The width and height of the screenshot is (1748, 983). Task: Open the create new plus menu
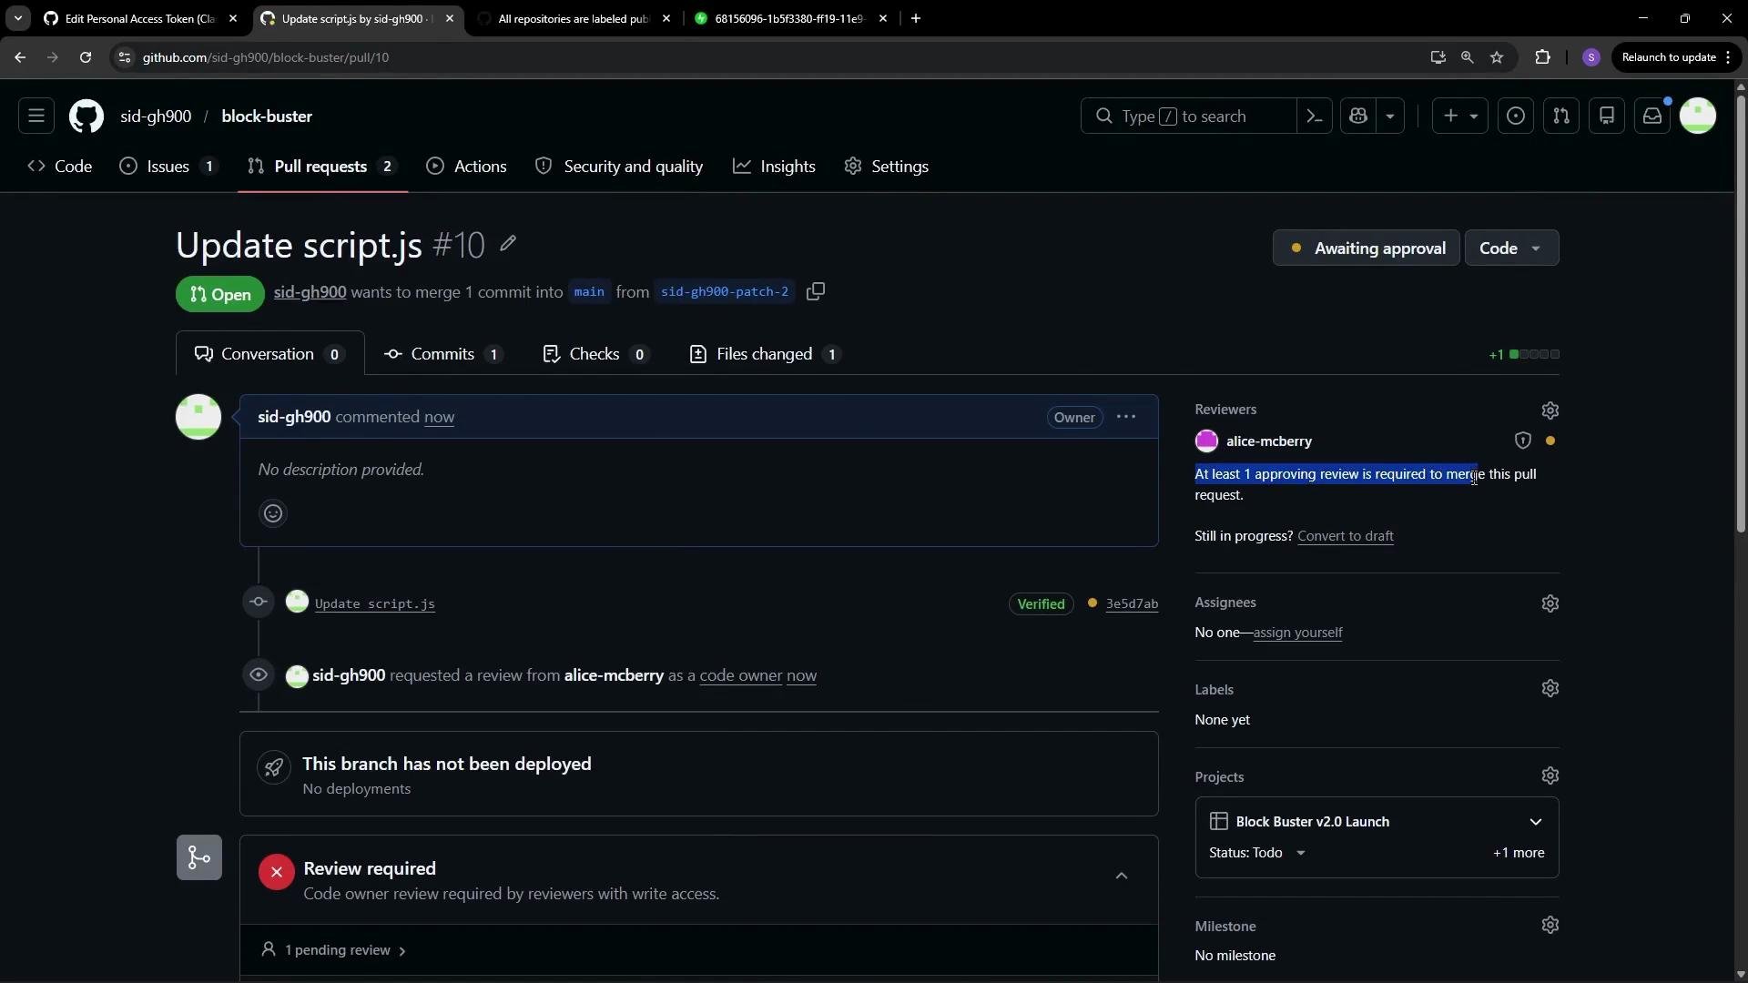click(x=1460, y=116)
